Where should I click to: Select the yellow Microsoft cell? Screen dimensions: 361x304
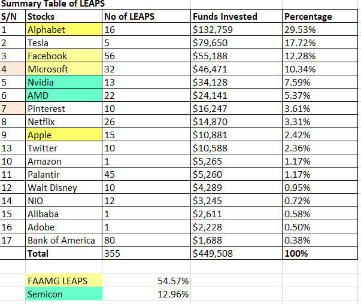tap(63, 69)
